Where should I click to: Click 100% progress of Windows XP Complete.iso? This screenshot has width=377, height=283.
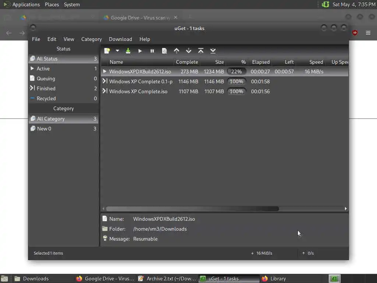tap(237, 91)
